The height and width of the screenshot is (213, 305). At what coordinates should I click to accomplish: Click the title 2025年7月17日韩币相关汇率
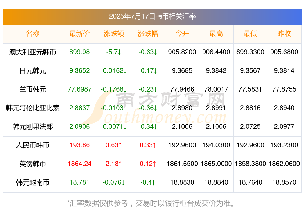[152, 16]
